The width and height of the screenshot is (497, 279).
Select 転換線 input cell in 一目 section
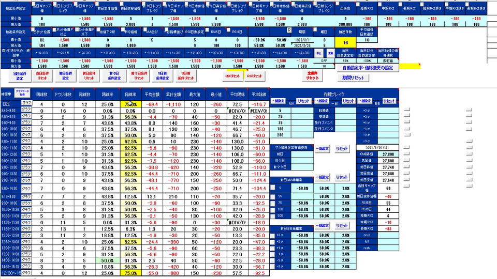pos(345,111)
